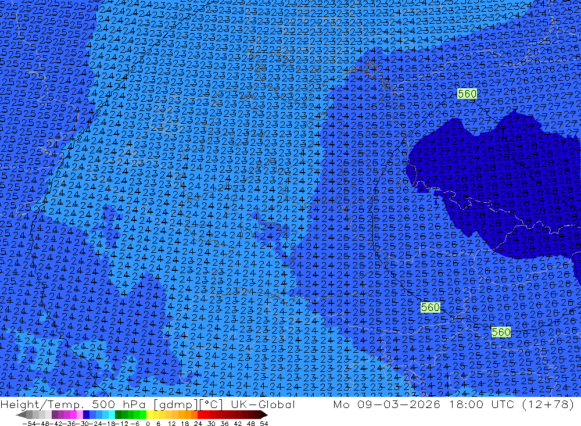Image resolution: width=581 pixels, height=426 pixels.
Task: Click the '0' legend value
Action: pos(148,424)
